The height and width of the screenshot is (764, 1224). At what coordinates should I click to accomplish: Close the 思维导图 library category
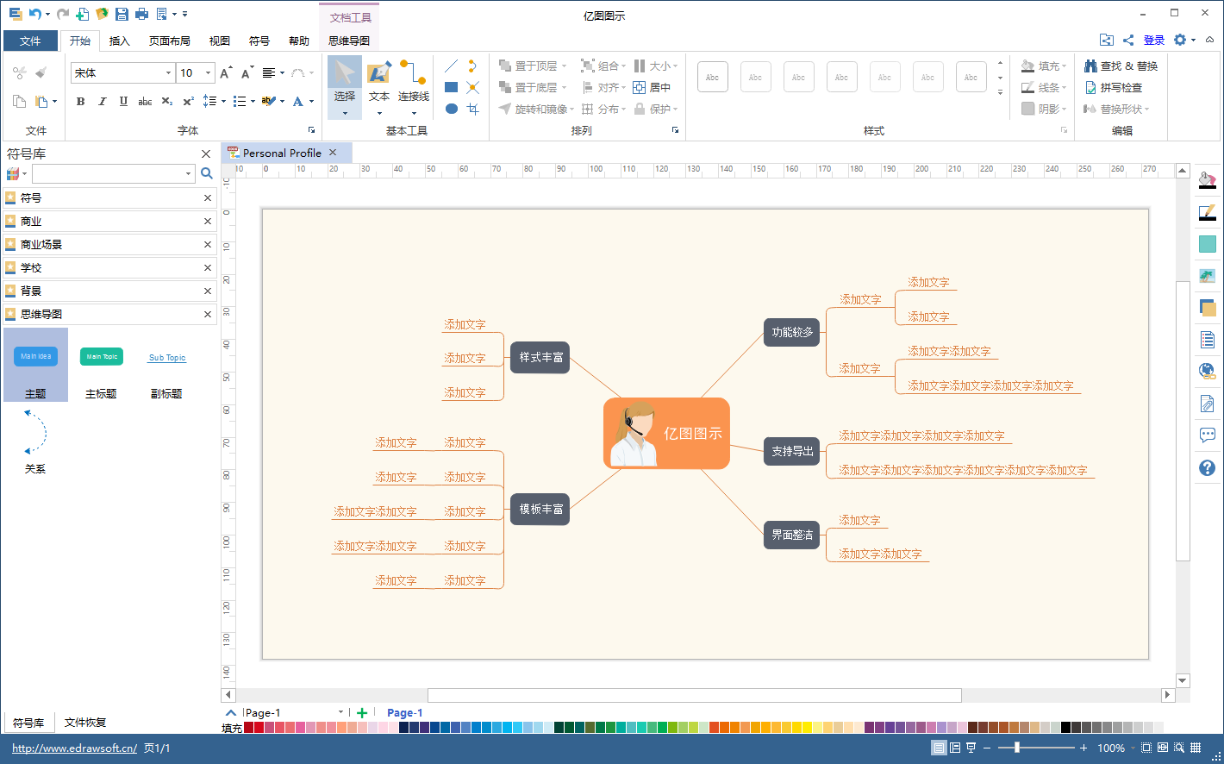click(x=207, y=314)
